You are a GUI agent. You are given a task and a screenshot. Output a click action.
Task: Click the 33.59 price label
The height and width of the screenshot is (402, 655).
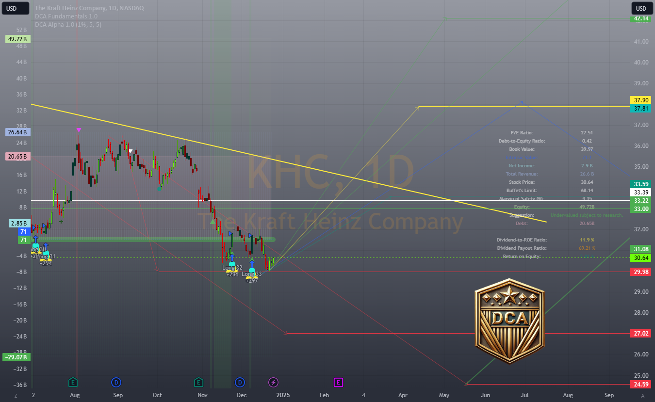click(640, 184)
